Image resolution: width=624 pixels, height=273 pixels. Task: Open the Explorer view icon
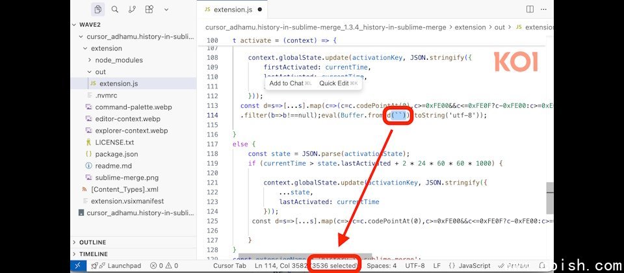tap(98, 9)
